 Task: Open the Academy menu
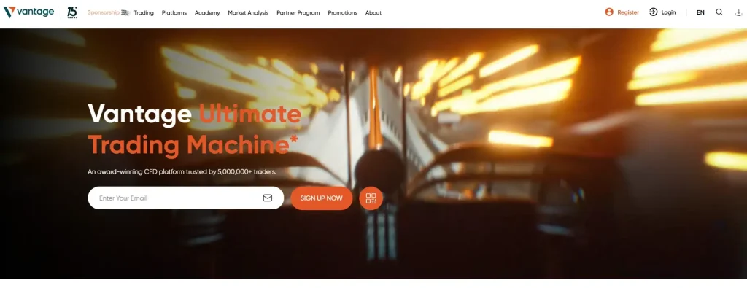[x=207, y=13]
